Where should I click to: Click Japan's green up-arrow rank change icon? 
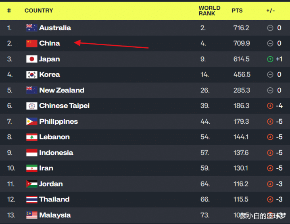pyautogui.click(x=270, y=59)
